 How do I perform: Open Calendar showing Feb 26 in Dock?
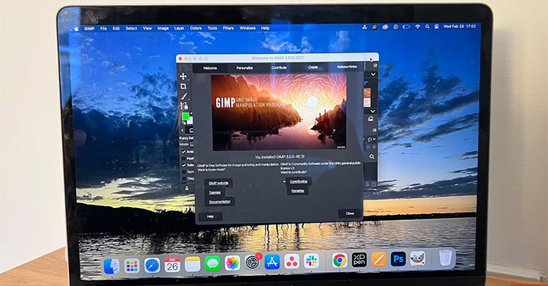pos(172,265)
